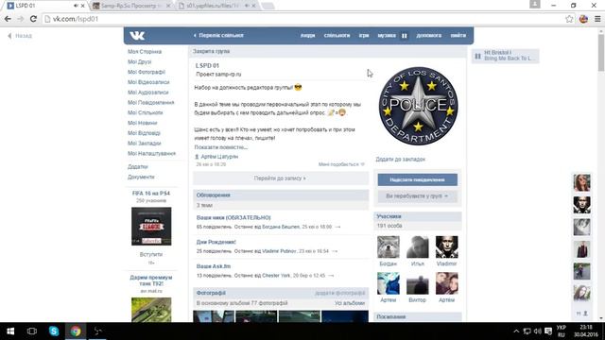Click Додати до закладок link
This screenshot has width=605, height=340.
pyautogui.click(x=400, y=160)
